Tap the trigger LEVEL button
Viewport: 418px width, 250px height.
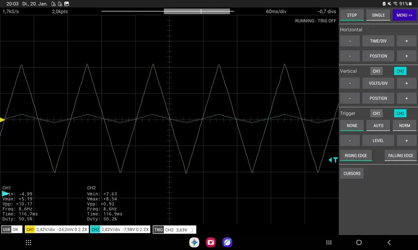click(378, 140)
